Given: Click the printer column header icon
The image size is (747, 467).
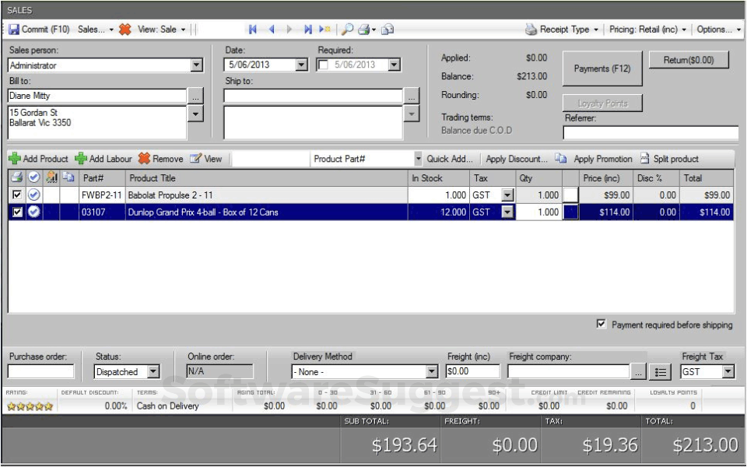Looking at the screenshot, I should (x=16, y=177).
